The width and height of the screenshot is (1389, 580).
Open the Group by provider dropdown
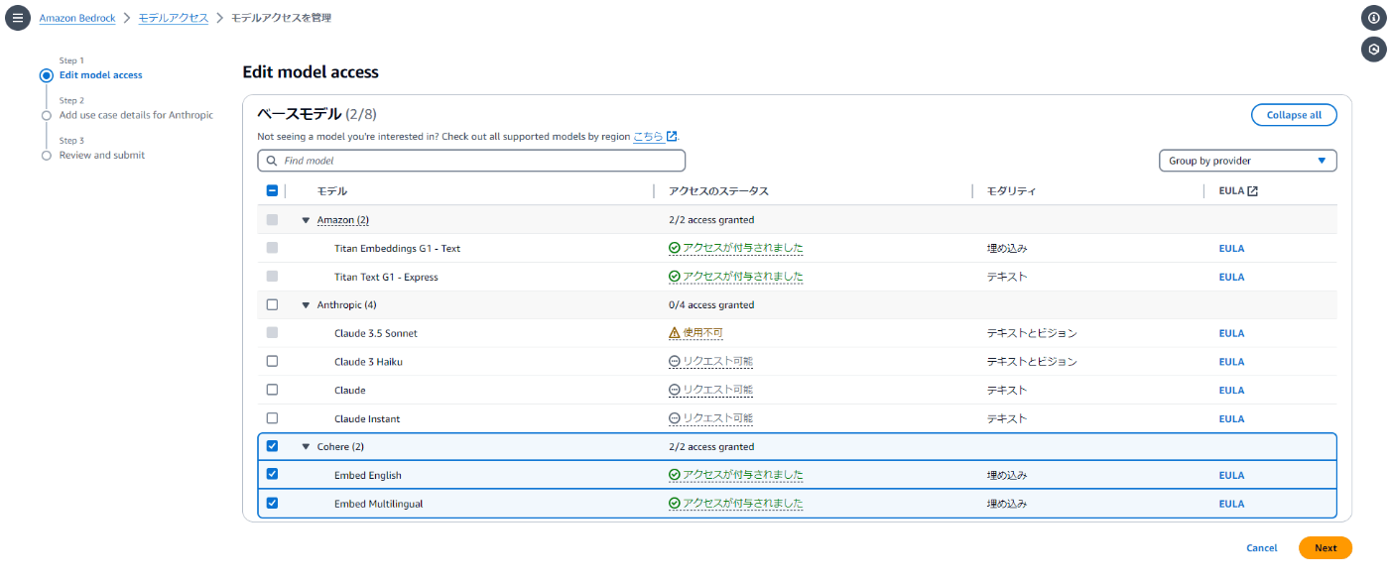tap(1247, 161)
